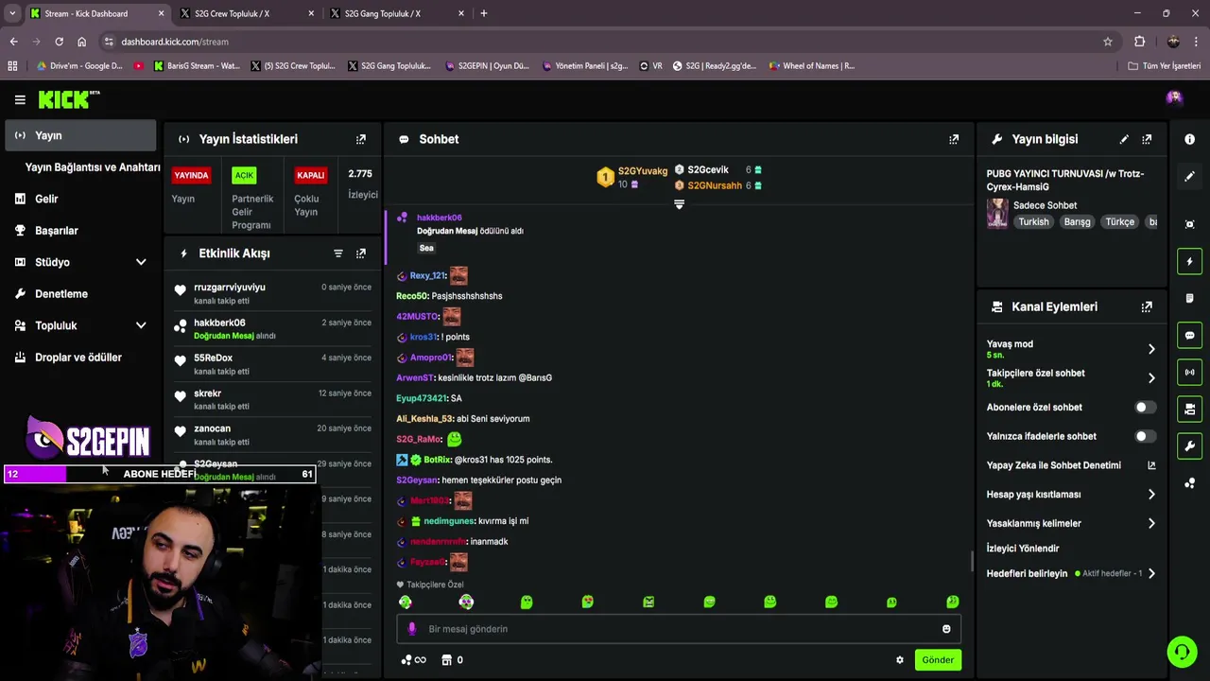Open chat settings gear icon
This screenshot has height=681, width=1210.
coord(900,660)
